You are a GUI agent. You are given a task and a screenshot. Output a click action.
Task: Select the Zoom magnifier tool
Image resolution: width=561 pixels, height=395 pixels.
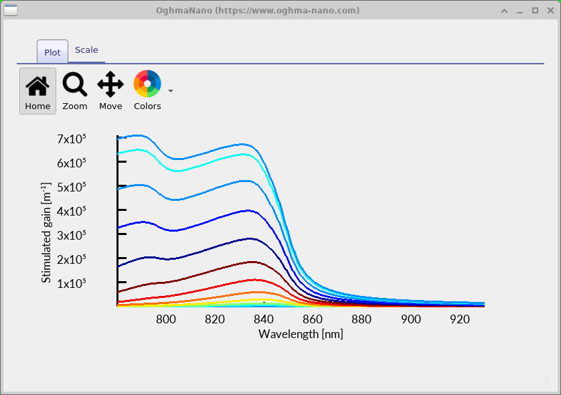pyautogui.click(x=75, y=91)
